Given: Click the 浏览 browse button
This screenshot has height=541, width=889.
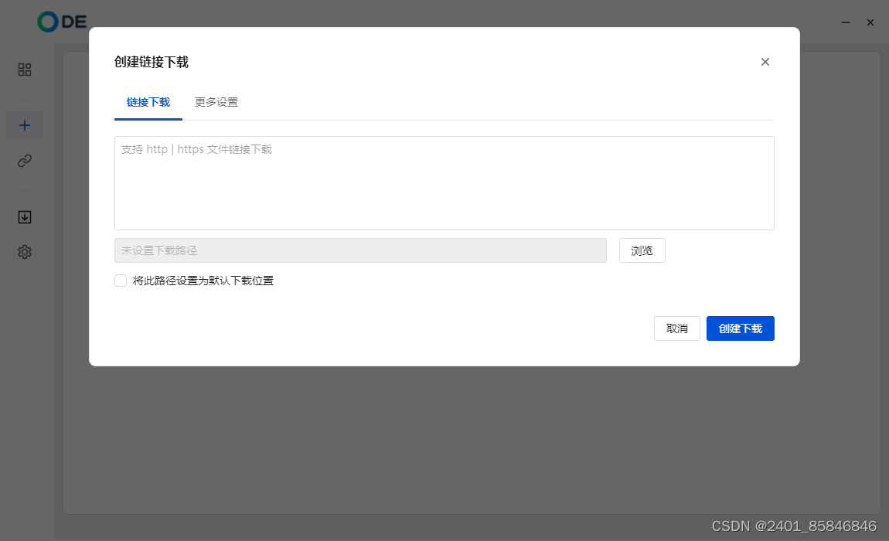Looking at the screenshot, I should click(x=642, y=250).
